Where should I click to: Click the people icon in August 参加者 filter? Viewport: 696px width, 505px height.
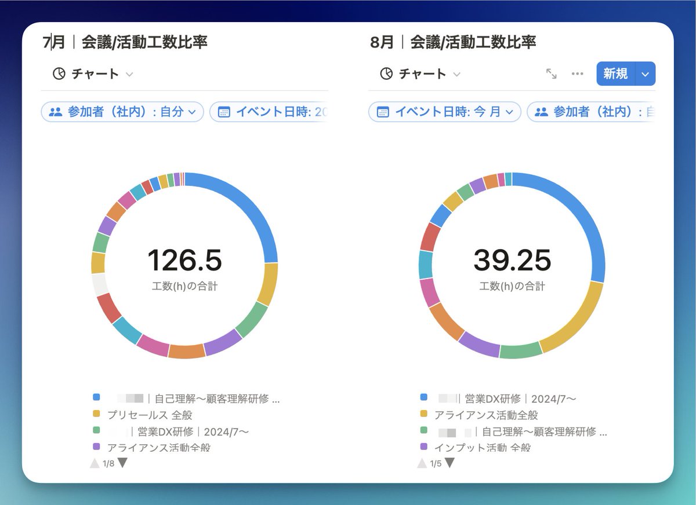(541, 112)
